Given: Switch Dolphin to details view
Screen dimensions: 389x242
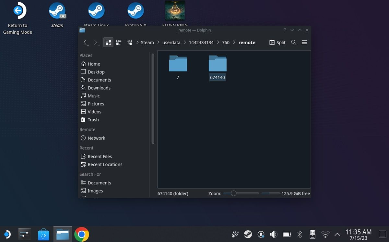Looking at the screenshot, I should click(x=119, y=42).
